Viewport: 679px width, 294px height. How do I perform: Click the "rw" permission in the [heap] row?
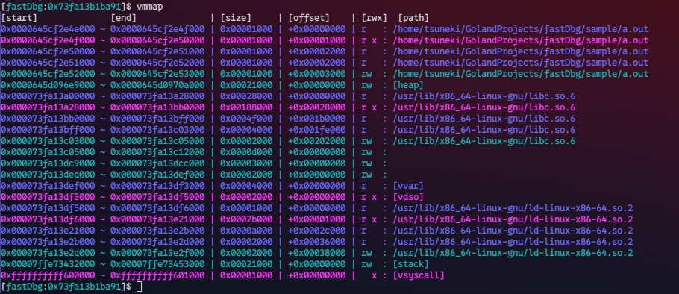click(367, 85)
